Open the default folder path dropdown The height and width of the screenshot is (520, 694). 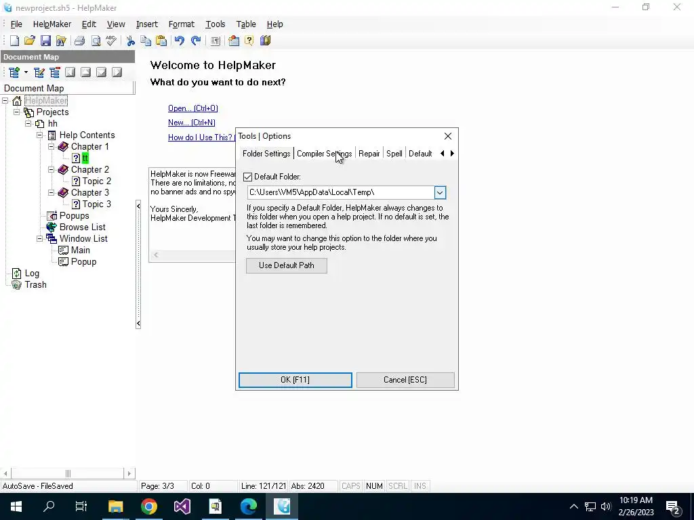click(x=439, y=192)
